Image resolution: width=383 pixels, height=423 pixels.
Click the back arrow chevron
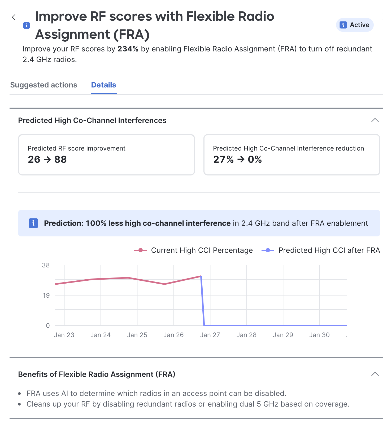[x=14, y=17]
